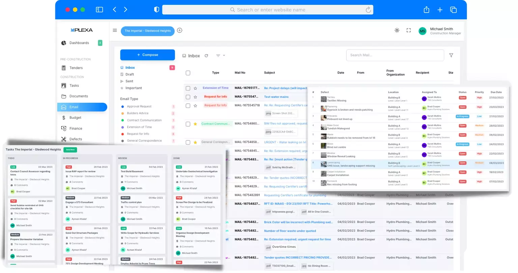Enter fullscreen via the expand icon
This screenshot has width=518, height=273.
(x=408, y=30)
